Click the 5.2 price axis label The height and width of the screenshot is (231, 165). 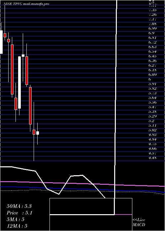coord(151,121)
